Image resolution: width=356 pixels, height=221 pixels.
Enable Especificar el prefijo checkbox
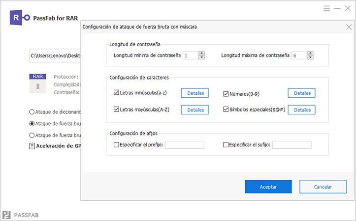[116, 144]
